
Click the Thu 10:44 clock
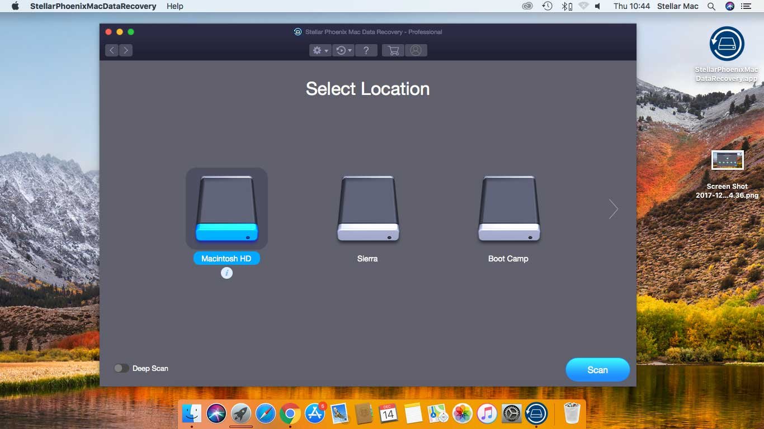pyautogui.click(x=631, y=6)
